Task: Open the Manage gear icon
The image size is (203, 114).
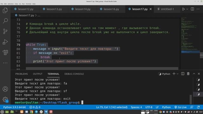Action: (x=5, y=99)
